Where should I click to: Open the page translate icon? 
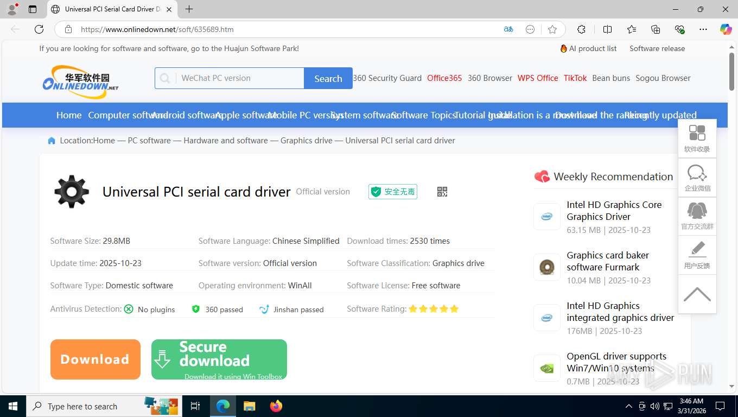(508, 29)
